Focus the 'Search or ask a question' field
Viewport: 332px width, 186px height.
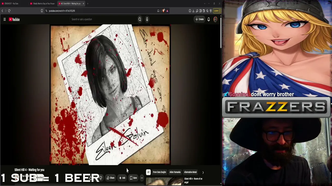pyautogui.click(x=104, y=19)
